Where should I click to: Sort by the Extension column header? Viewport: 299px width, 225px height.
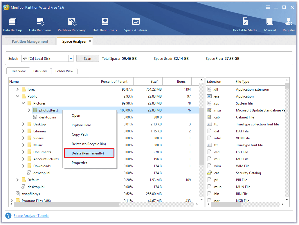[220, 81]
